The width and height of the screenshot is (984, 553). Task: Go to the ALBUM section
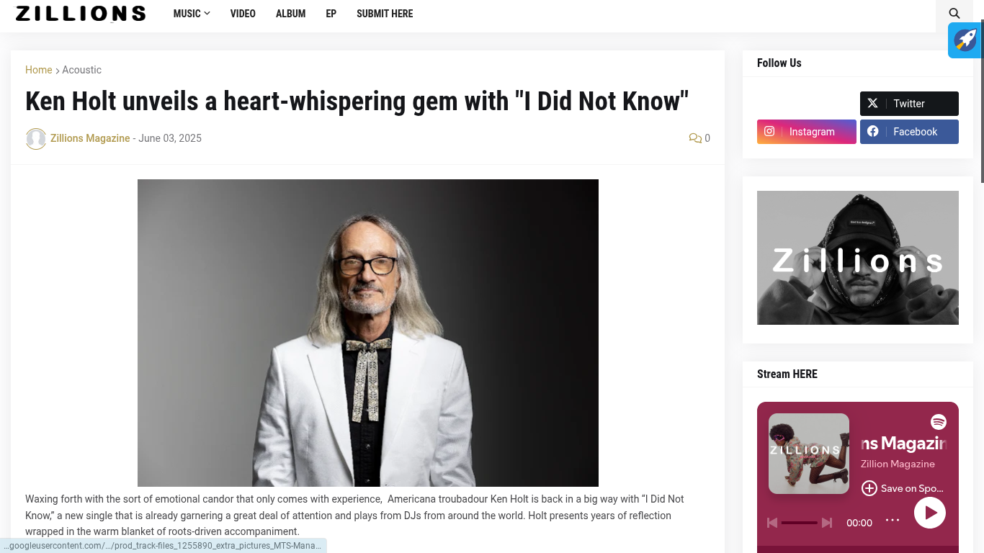point(290,14)
